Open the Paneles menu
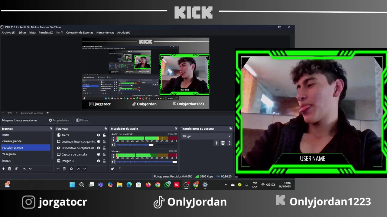Image resolution: width=387 pixels, height=217 pixels. pos(46,33)
